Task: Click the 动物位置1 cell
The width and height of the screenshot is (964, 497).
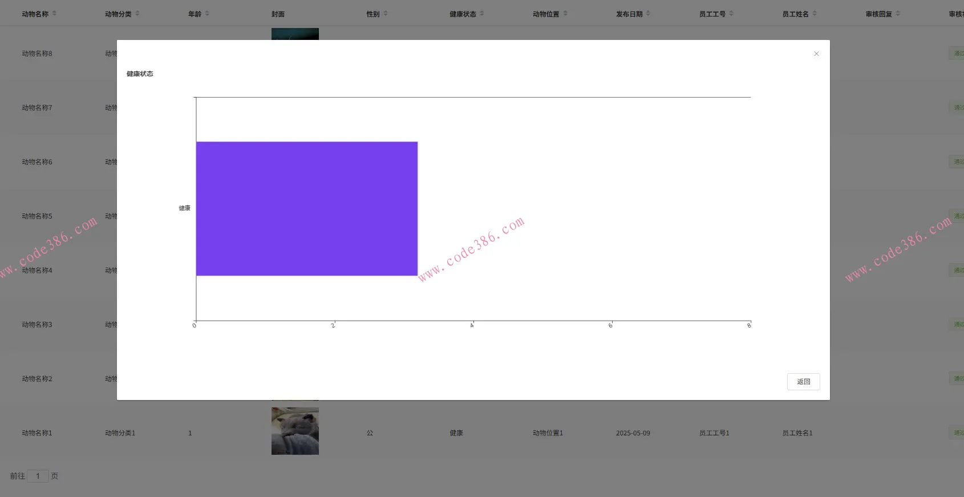Action: coord(548,433)
